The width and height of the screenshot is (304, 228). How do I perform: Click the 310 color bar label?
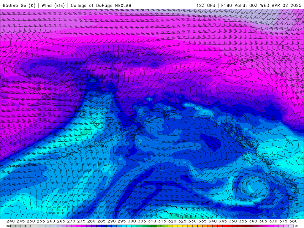tap(152, 221)
